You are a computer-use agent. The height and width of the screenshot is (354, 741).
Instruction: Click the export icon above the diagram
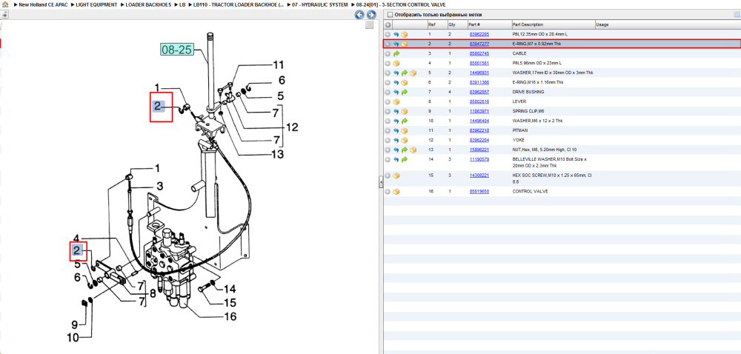(5, 15)
